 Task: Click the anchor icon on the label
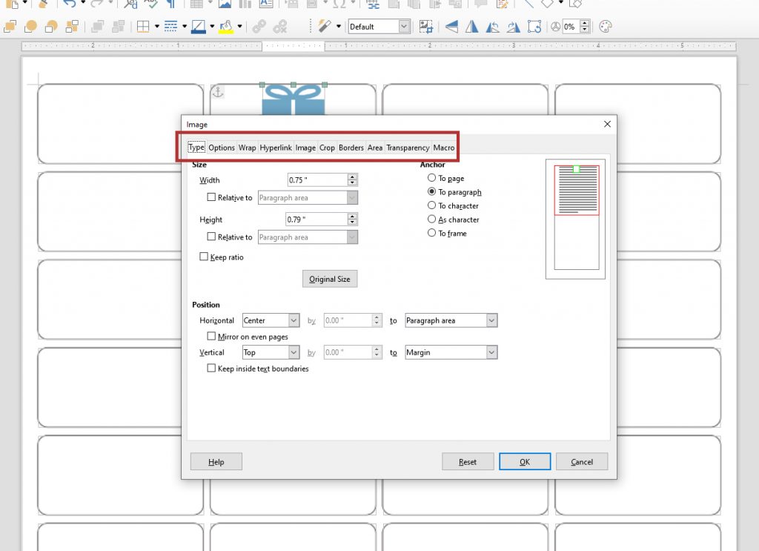coord(218,91)
